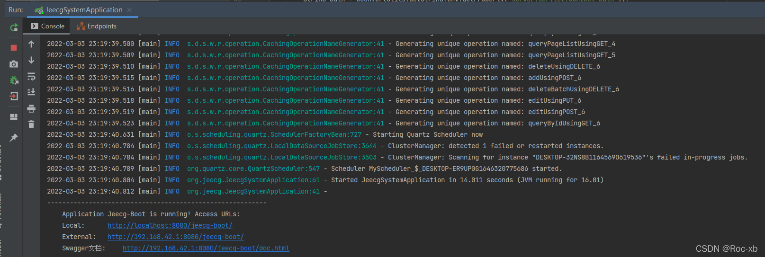Viewport: 765px width, 257px height.
Task: Open the localhost:8080/jeecg-boot link
Action: click(x=170, y=225)
